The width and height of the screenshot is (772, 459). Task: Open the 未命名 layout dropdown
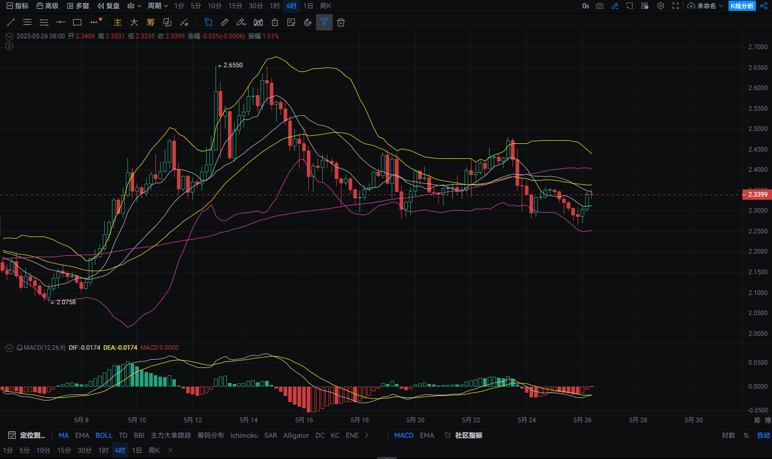(x=705, y=6)
